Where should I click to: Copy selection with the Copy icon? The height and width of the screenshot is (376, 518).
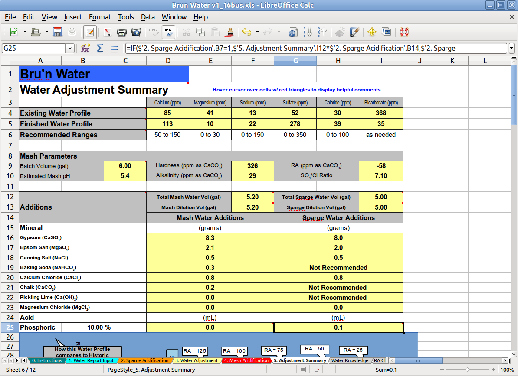200,32
